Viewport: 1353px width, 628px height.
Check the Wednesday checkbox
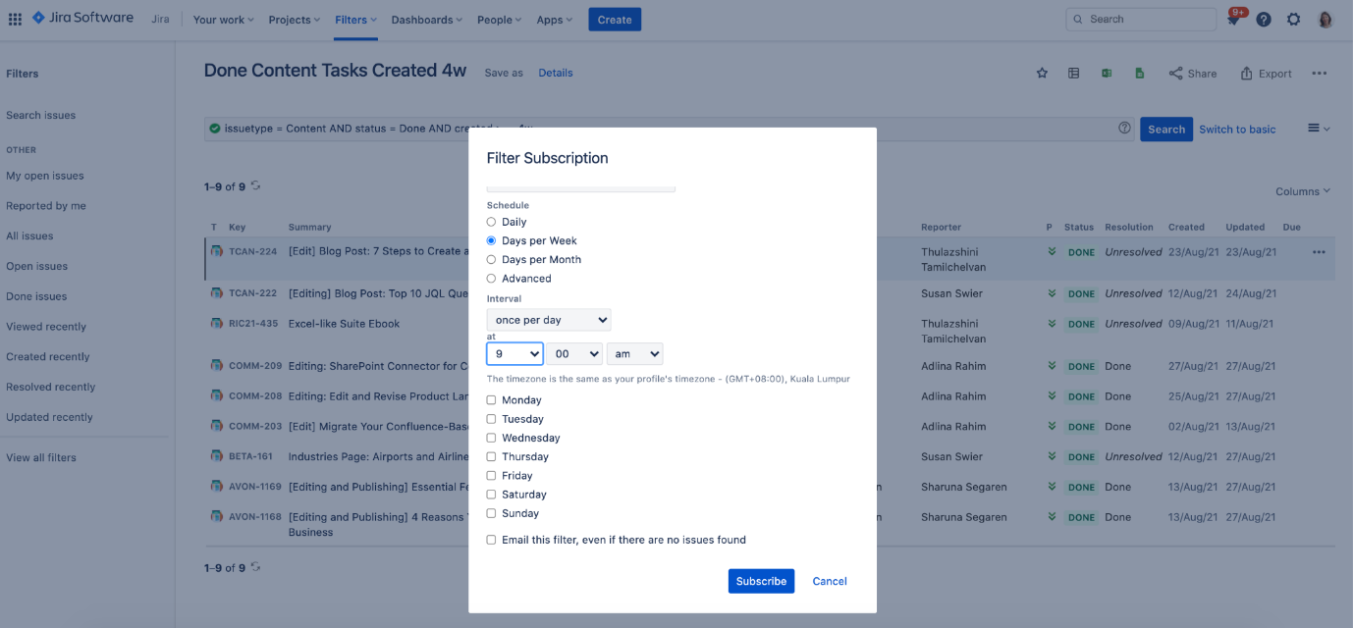coord(491,438)
